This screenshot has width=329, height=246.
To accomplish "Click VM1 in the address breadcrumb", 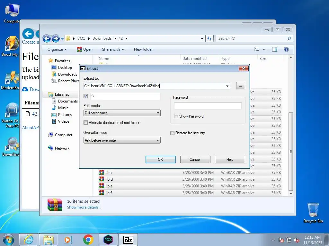I will tap(81, 38).
